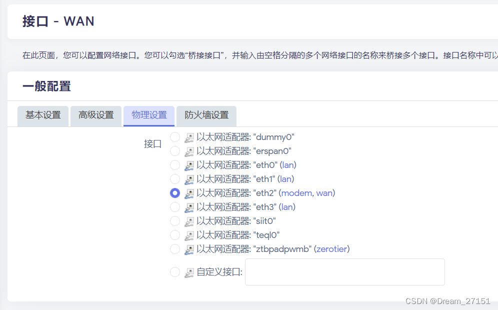Click the 接口 - WAN page title
This screenshot has width=498, height=310.
pos(58,21)
